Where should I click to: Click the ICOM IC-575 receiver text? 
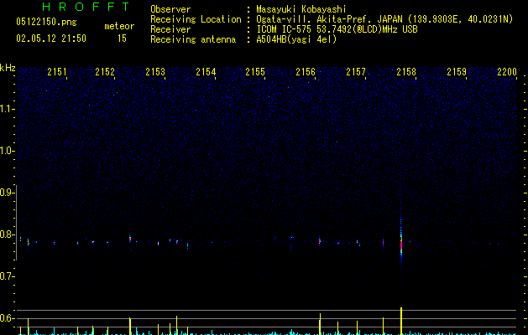(x=337, y=29)
